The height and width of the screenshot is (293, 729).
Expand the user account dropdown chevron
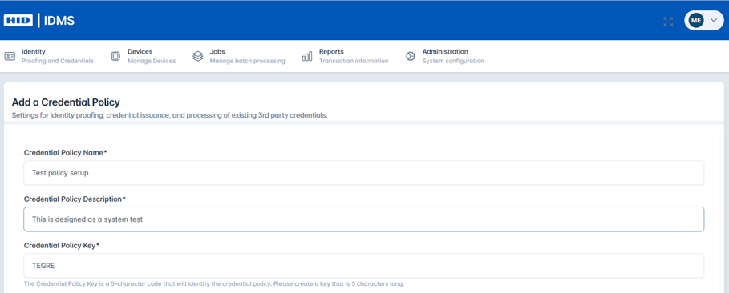(x=715, y=21)
